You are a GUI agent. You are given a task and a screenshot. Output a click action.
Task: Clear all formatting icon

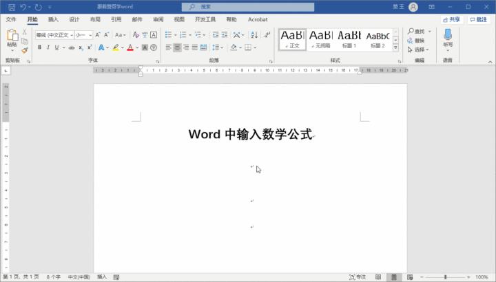coord(136,35)
